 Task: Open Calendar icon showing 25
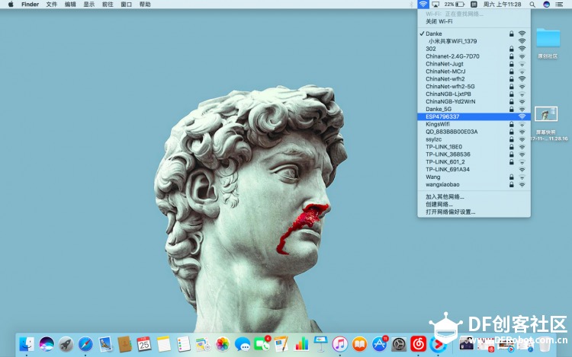point(144,344)
